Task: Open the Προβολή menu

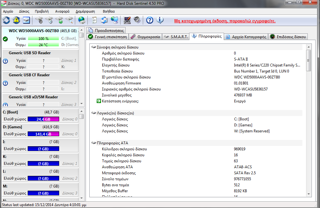Action: (42, 11)
